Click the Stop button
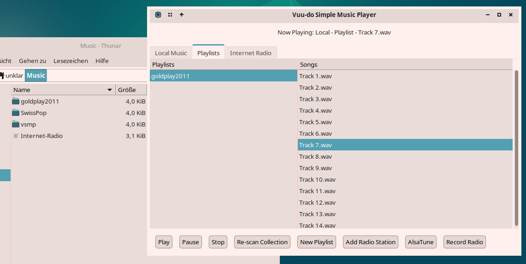526x264 pixels. [x=218, y=242]
